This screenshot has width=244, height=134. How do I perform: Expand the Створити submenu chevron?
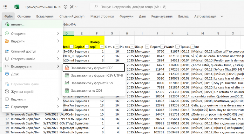58,33
